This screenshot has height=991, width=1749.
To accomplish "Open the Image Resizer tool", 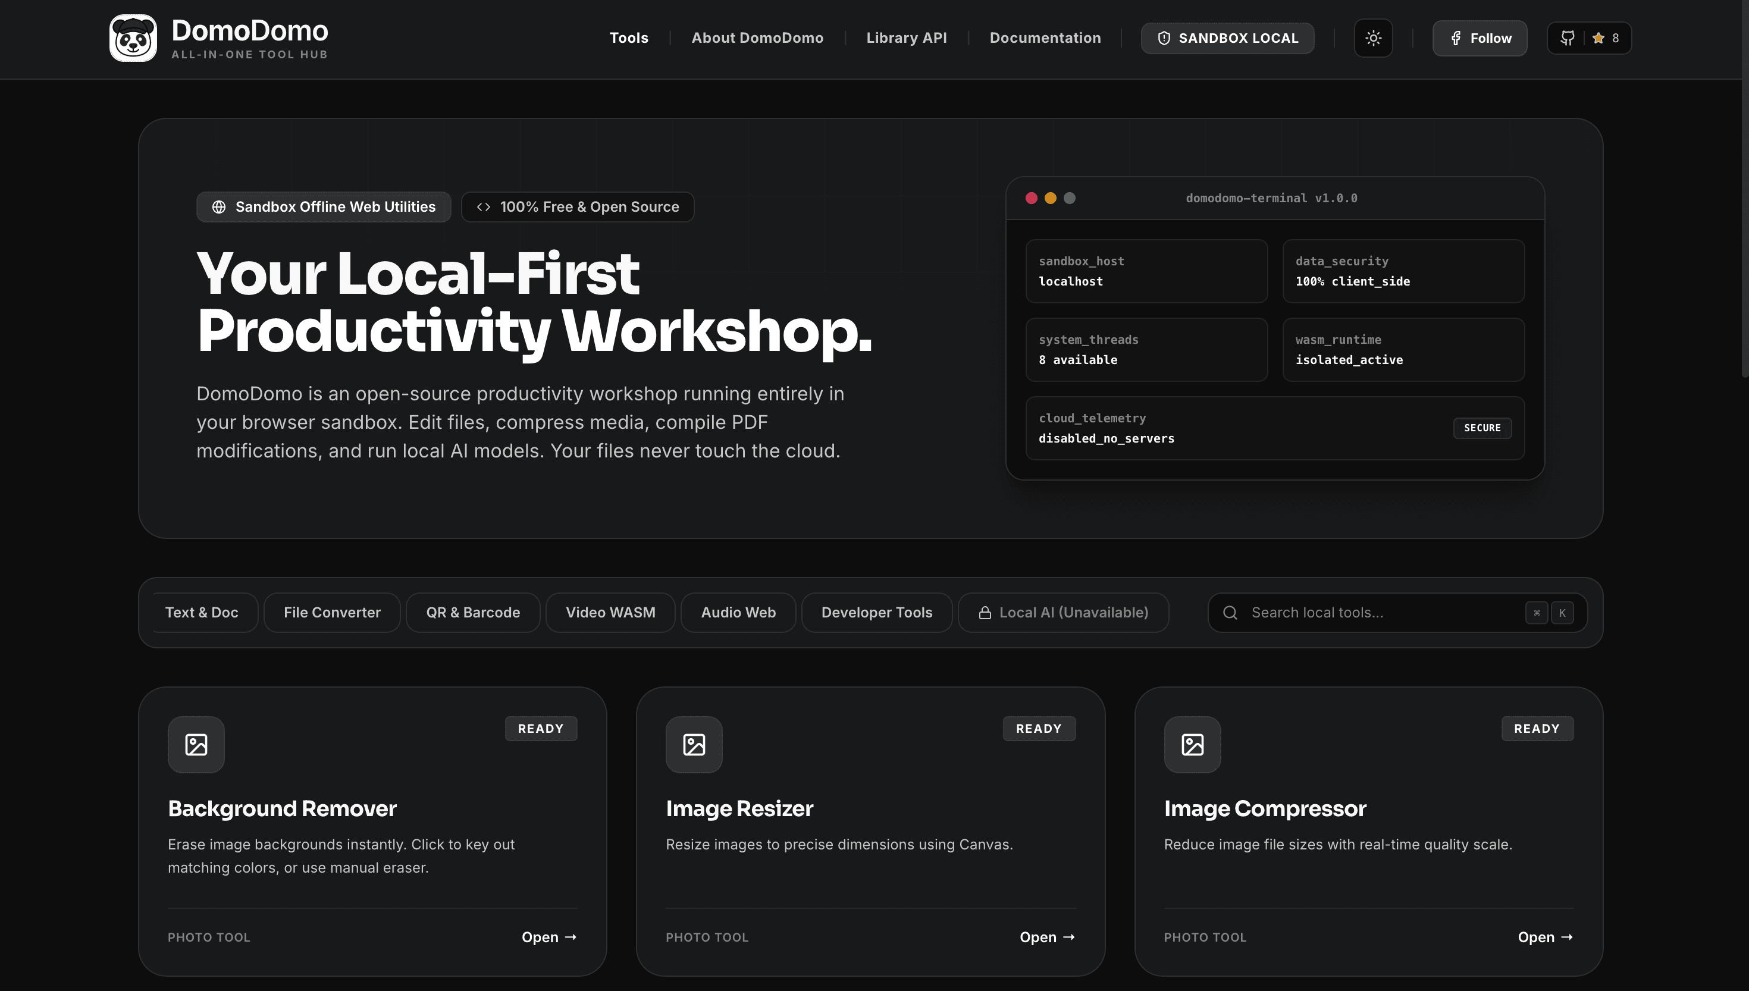I will [1048, 937].
